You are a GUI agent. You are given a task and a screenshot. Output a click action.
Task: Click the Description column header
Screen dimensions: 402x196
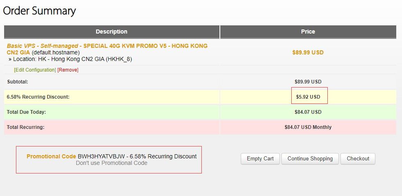(112, 32)
